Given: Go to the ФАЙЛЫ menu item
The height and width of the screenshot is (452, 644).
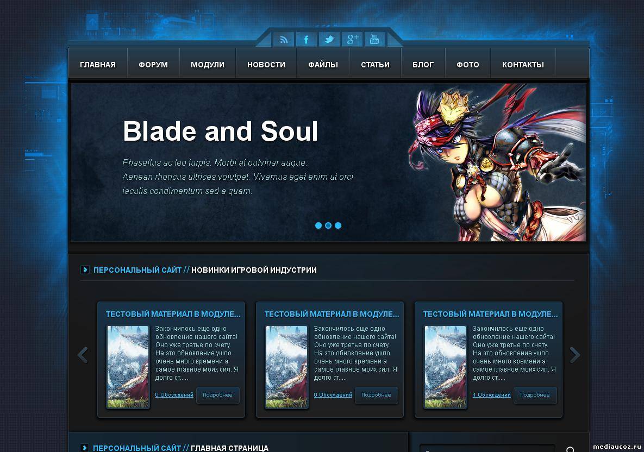Looking at the screenshot, I should tap(323, 65).
